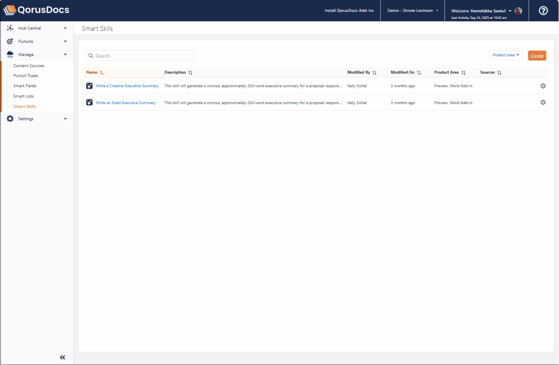Open Write an Exact Executive Summary link
Viewport: 559px width, 365px height.
click(126, 103)
